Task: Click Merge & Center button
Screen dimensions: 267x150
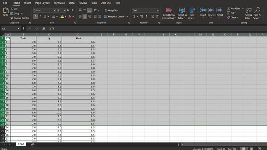Action: tap(114, 16)
